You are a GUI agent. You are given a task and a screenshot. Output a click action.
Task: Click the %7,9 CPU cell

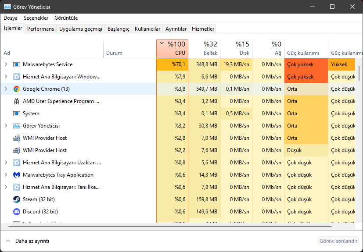(172, 77)
